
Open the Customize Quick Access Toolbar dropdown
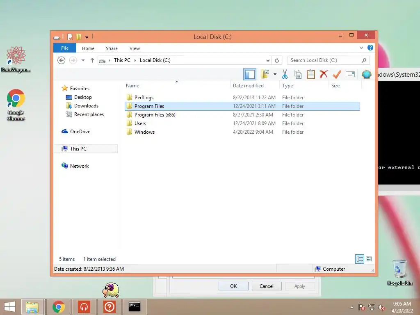pyautogui.click(x=87, y=37)
